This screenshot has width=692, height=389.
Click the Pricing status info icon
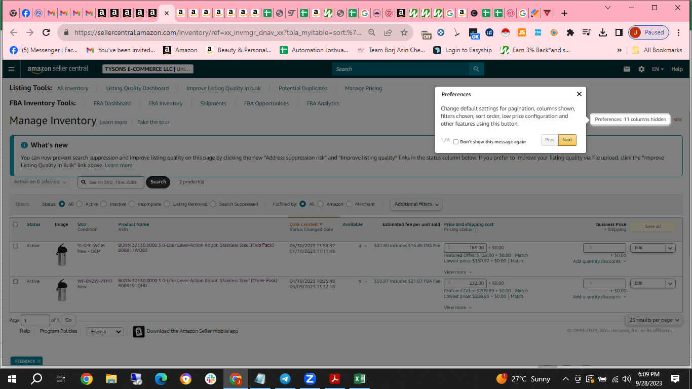[475, 230]
